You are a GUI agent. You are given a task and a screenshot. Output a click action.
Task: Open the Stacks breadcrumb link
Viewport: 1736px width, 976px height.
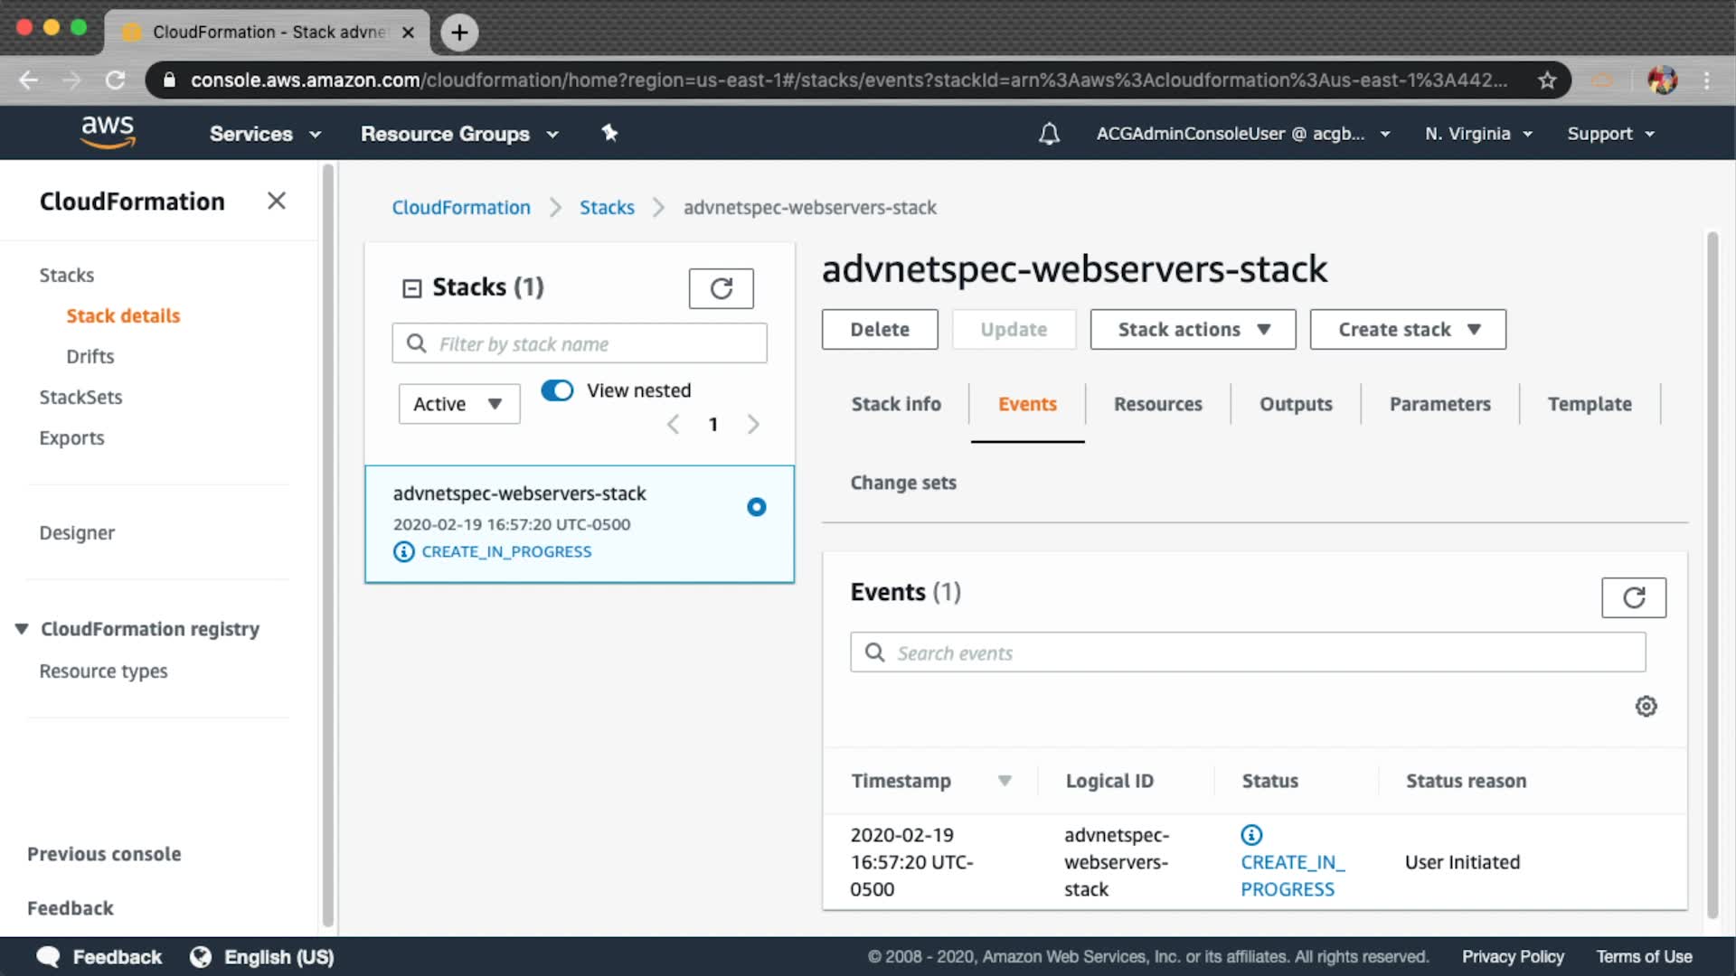pyautogui.click(x=607, y=208)
